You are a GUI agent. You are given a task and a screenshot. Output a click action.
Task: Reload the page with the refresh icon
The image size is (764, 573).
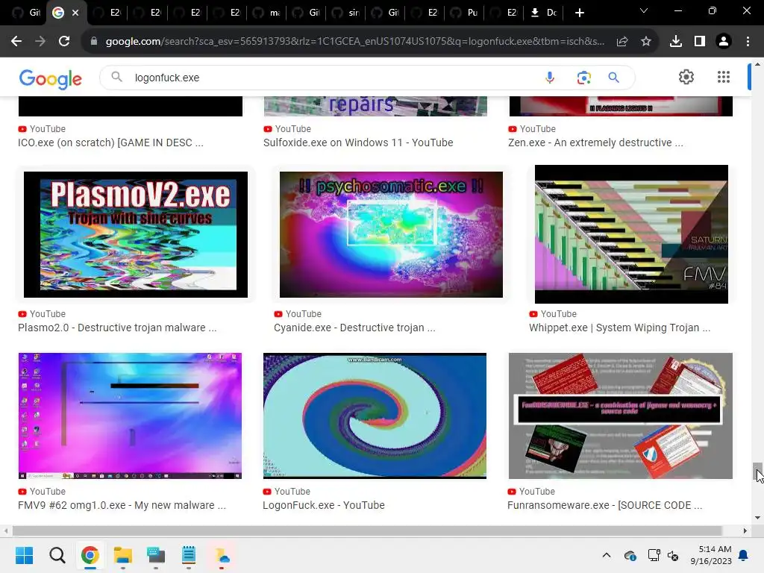[x=64, y=42]
